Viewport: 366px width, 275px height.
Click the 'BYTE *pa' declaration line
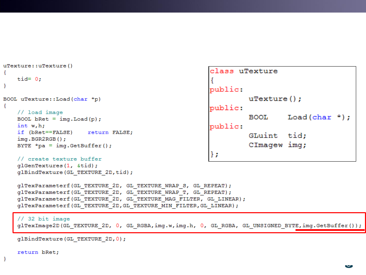64,146
